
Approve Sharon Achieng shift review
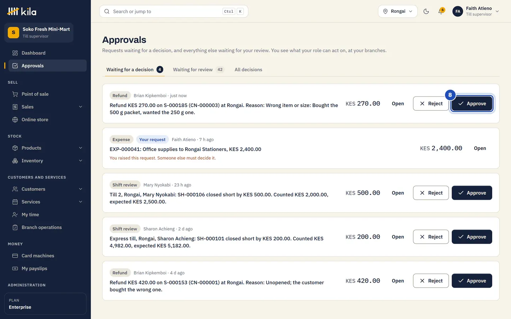(x=472, y=237)
